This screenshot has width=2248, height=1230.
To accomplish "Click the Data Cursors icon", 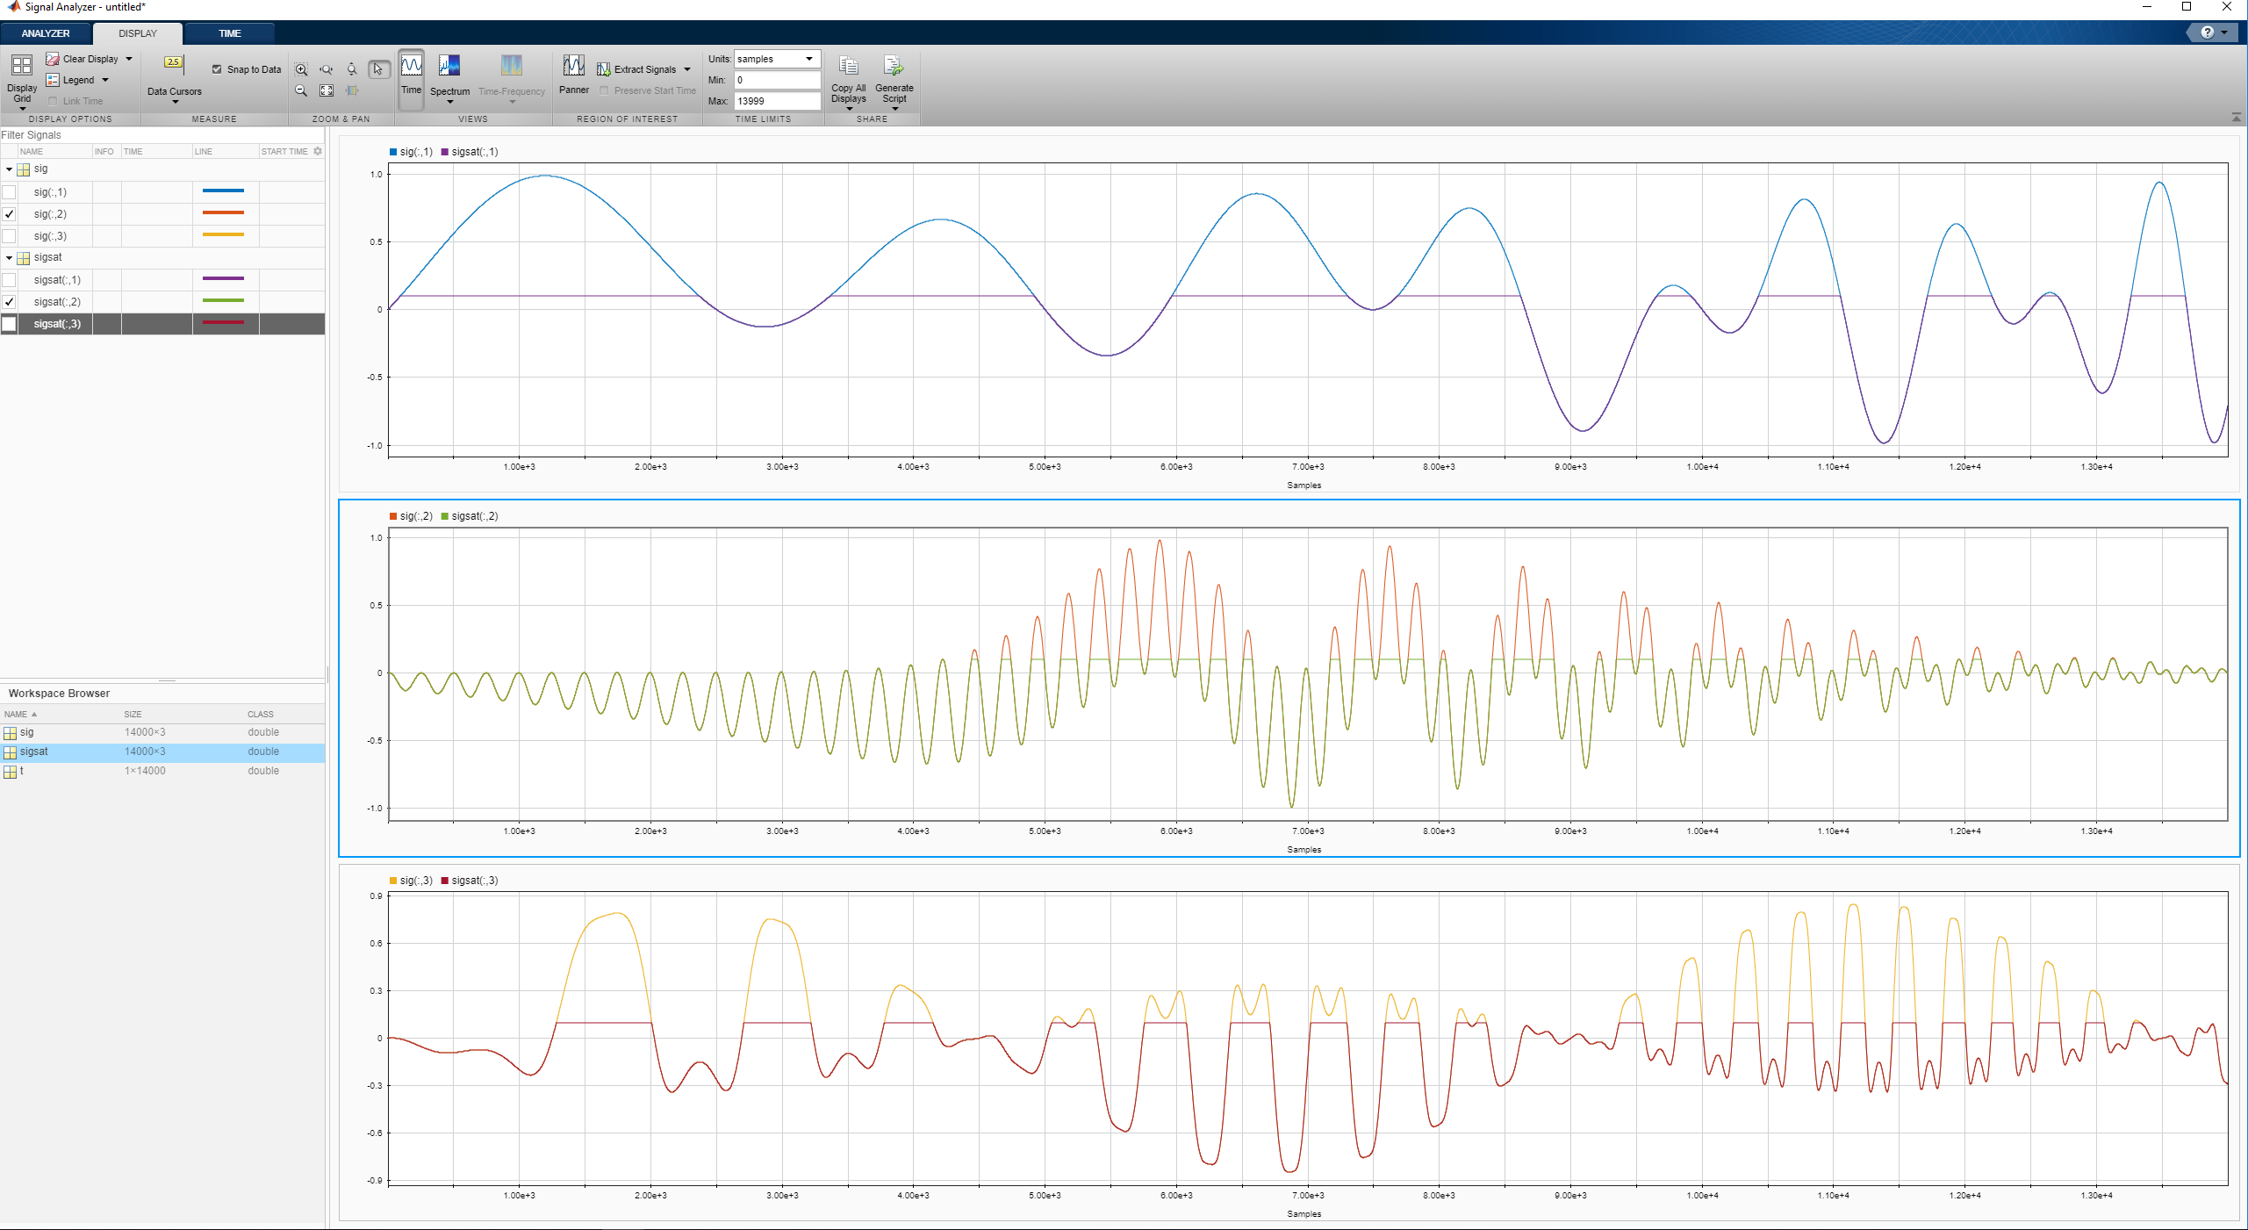I will 174,64.
